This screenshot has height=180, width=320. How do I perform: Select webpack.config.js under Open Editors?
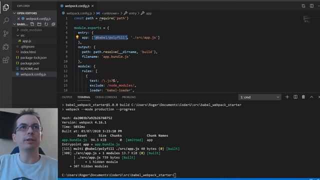coord(38,18)
